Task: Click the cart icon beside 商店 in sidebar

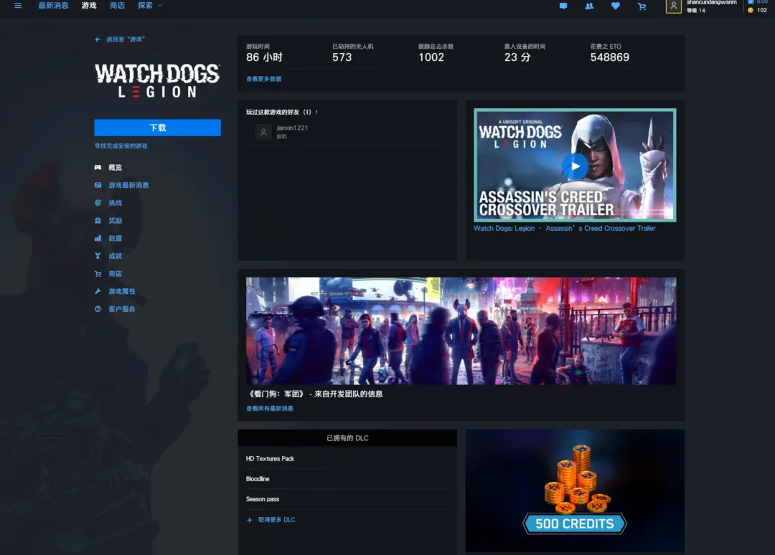Action: point(98,273)
